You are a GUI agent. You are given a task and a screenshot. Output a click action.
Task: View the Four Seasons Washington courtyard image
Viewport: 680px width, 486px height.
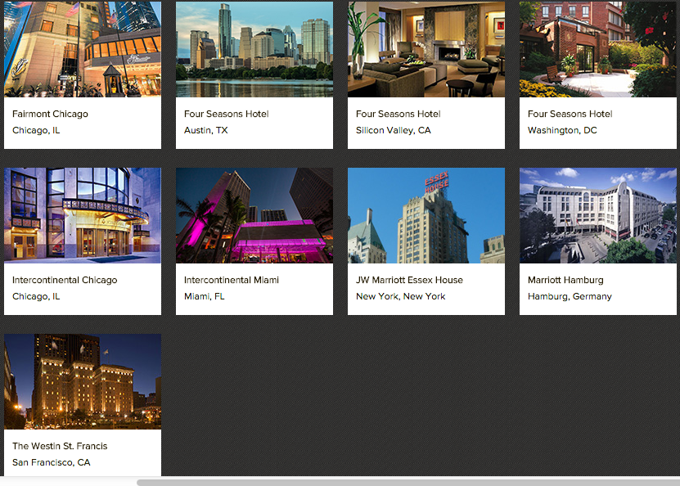tap(597, 49)
